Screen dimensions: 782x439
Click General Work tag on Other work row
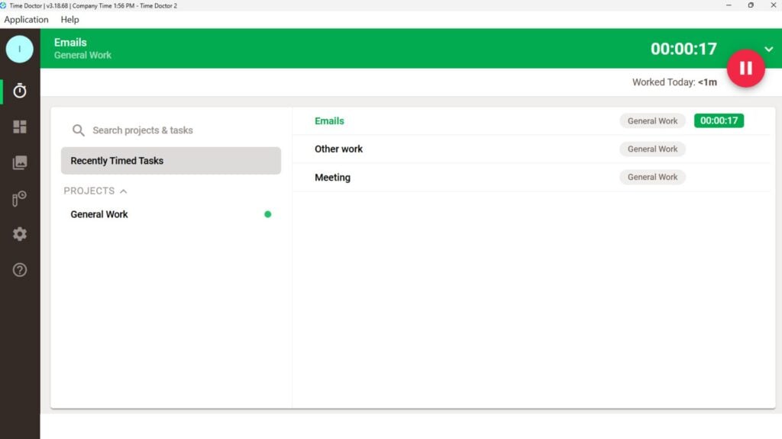(x=652, y=149)
